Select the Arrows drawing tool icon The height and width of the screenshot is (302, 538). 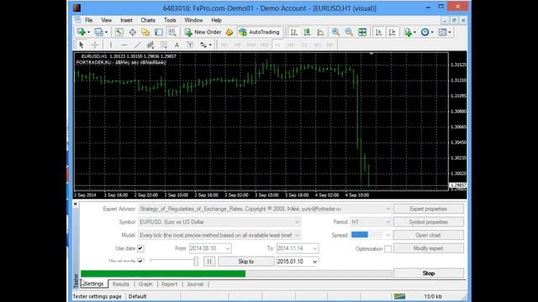203,44
